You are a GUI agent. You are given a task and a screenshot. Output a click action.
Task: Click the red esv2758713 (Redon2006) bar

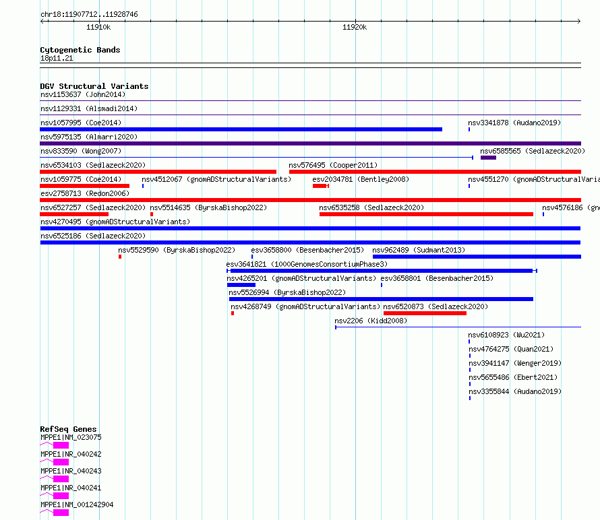(310, 200)
